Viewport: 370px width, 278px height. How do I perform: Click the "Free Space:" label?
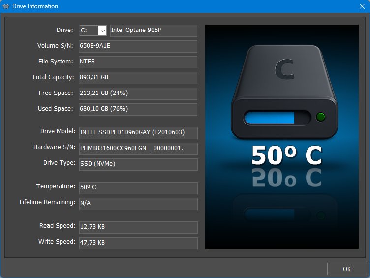click(x=56, y=93)
